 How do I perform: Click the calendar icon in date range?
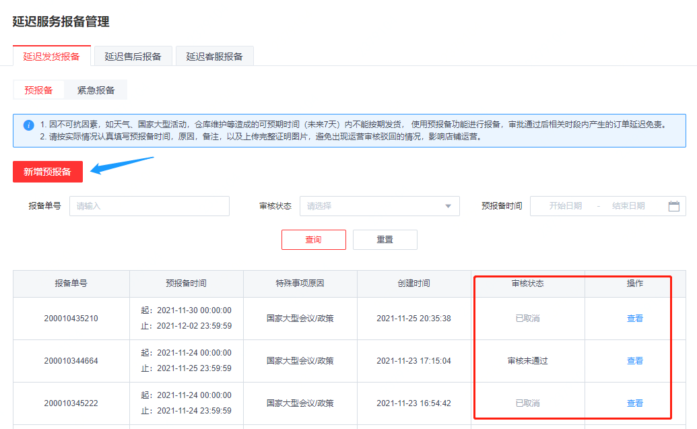click(673, 206)
